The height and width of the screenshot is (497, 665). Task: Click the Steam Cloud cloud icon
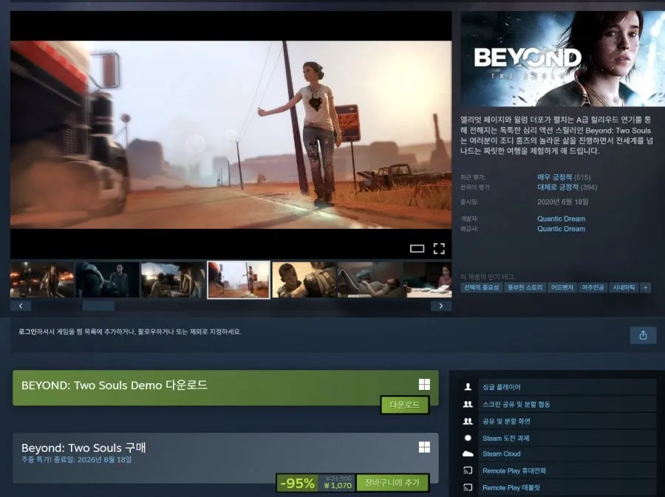(468, 453)
